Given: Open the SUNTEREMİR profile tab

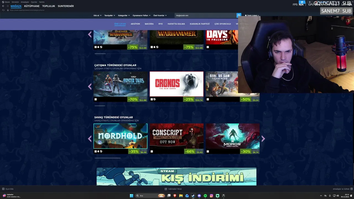Looking at the screenshot, I should [x=66, y=6].
